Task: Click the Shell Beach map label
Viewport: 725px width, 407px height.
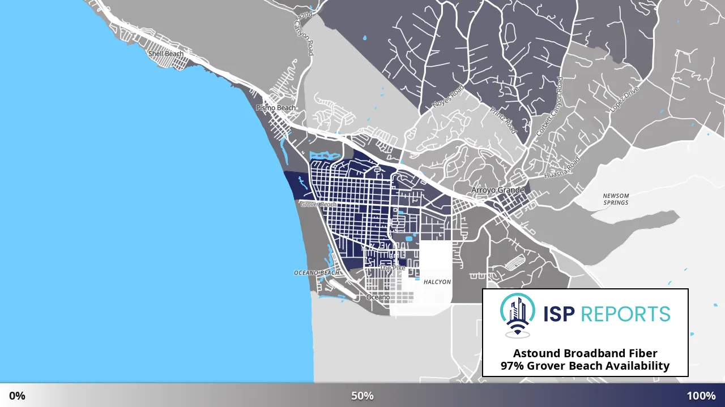Action: [x=165, y=54]
